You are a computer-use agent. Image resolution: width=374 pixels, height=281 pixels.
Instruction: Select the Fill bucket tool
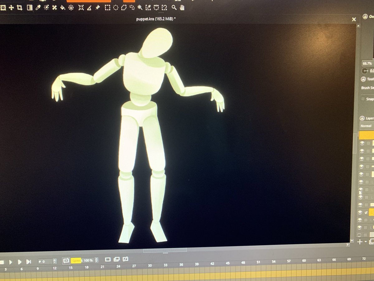coord(63,7)
